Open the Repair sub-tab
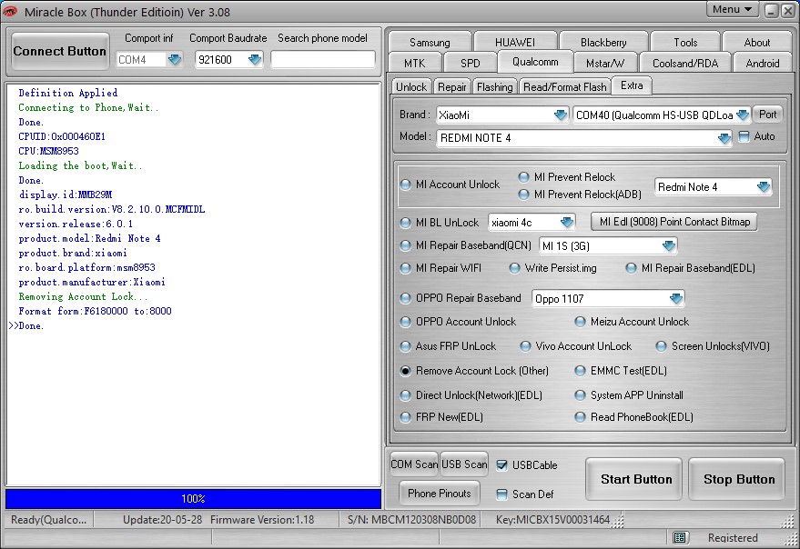The width and height of the screenshot is (800, 549). 452,87
